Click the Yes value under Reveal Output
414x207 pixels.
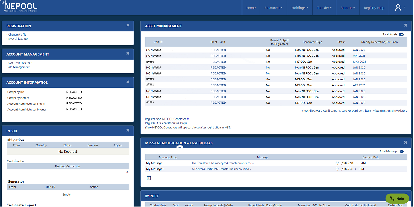[x=268, y=79]
